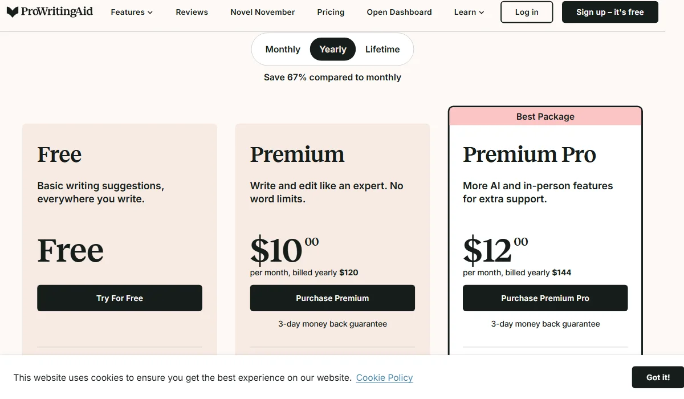Purchase Premium Pro package

pos(545,298)
